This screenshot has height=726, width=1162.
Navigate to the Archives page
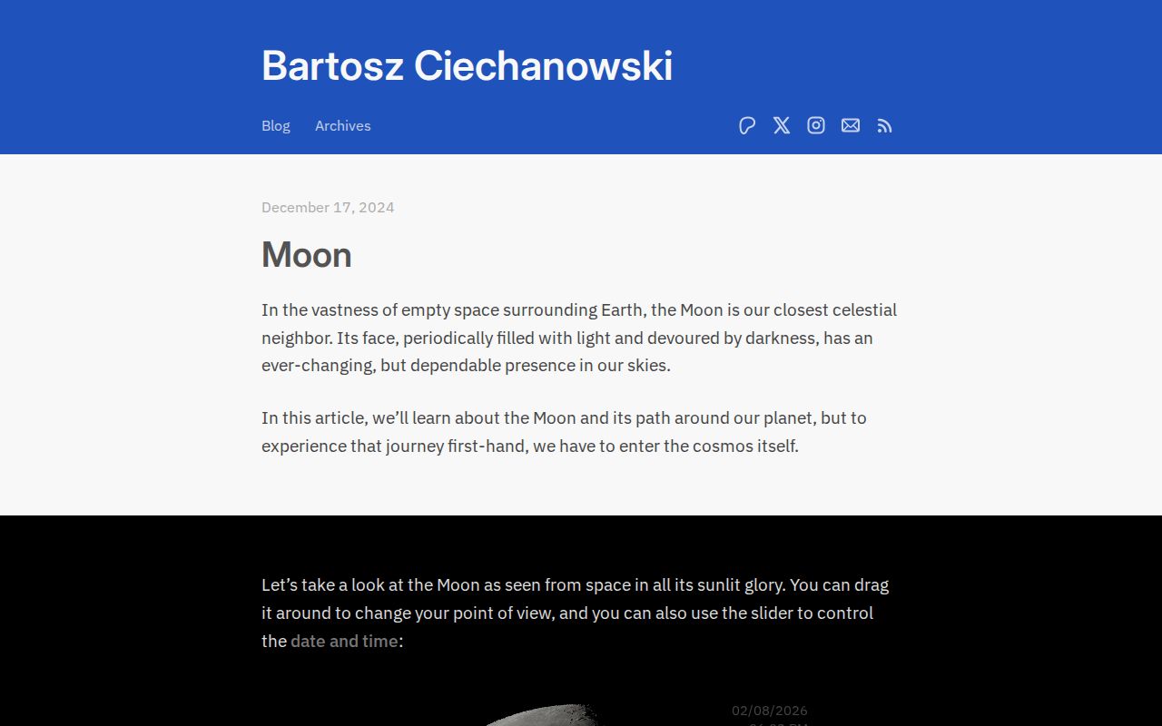(x=342, y=125)
